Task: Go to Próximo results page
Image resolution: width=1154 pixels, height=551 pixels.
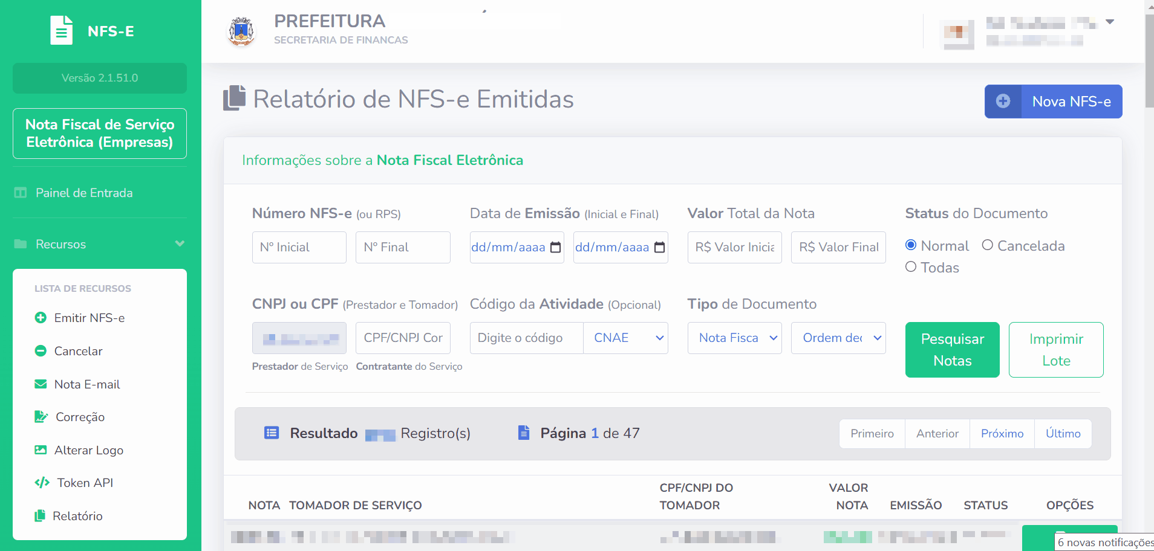Action: click(x=1002, y=434)
